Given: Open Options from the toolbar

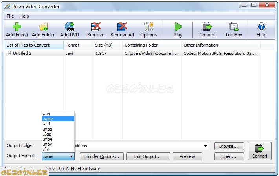Looking at the screenshot, I should [149, 27].
